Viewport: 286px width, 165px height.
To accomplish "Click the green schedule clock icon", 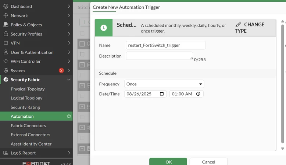I will pyautogui.click(x=104, y=27).
